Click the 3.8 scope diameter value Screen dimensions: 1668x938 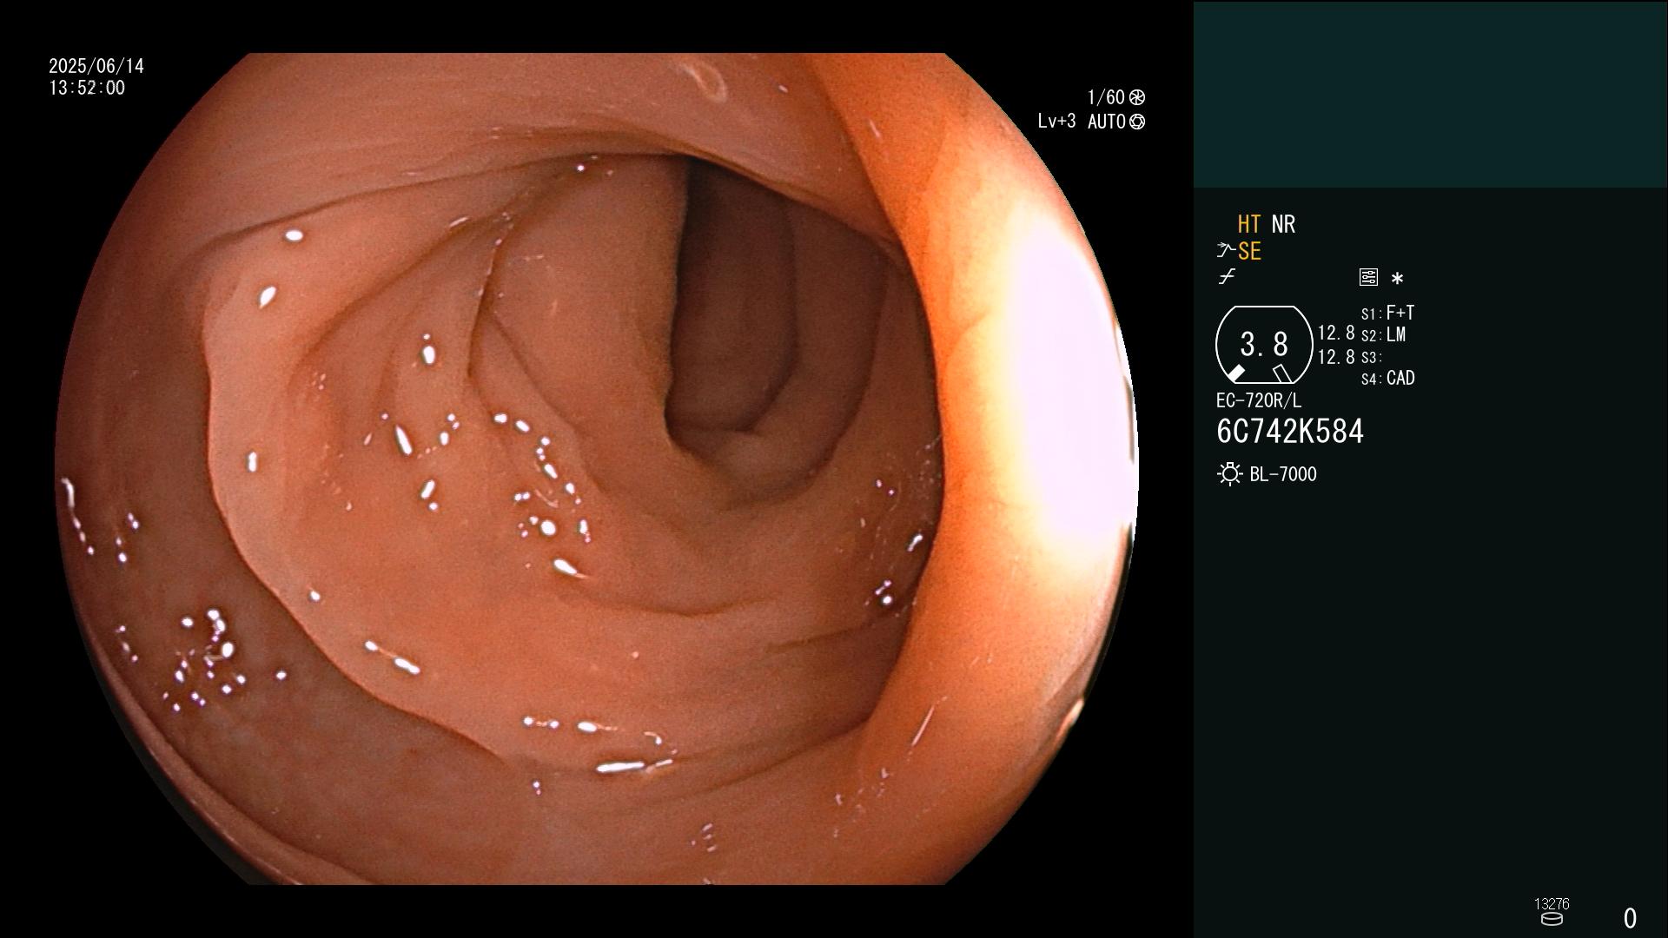(x=1264, y=345)
